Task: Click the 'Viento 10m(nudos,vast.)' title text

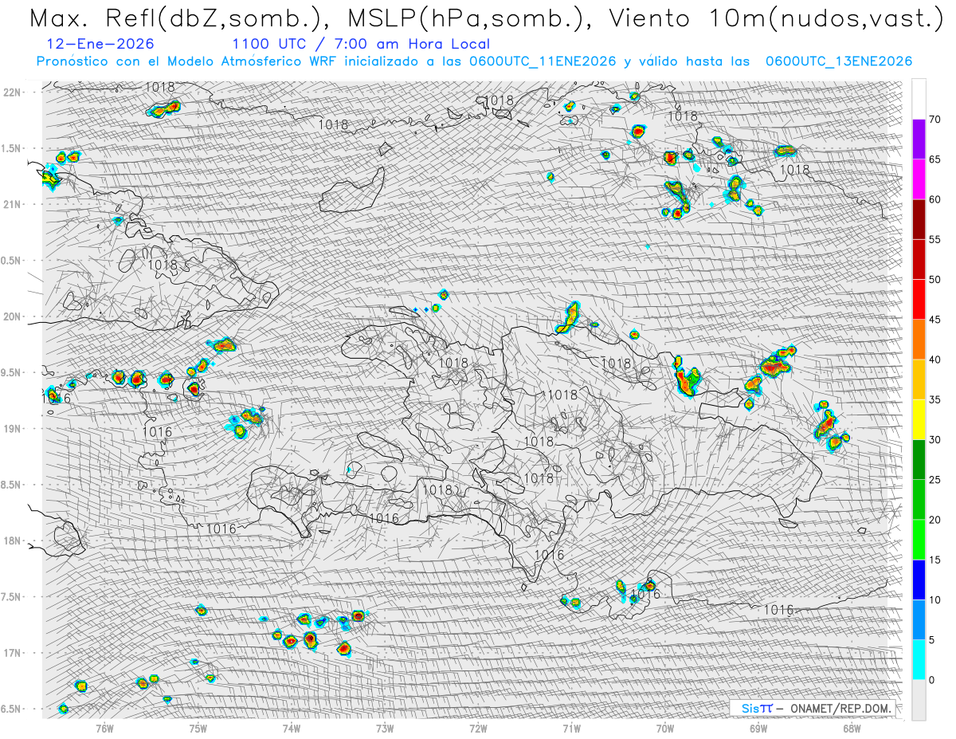Action: pos(778,18)
